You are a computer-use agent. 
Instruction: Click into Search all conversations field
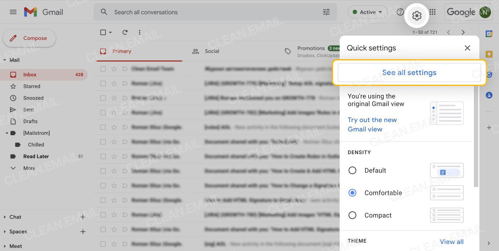[x=215, y=12]
